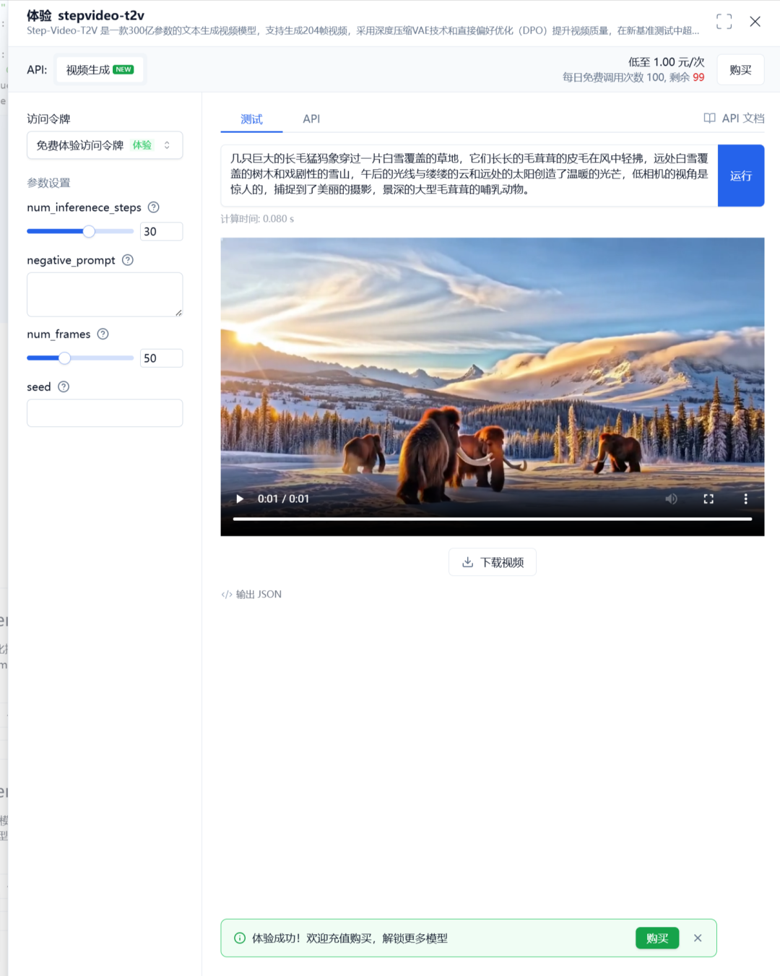The height and width of the screenshot is (976, 780).
Task: Click the 视频生成 NEW API selector
Action: tap(100, 69)
